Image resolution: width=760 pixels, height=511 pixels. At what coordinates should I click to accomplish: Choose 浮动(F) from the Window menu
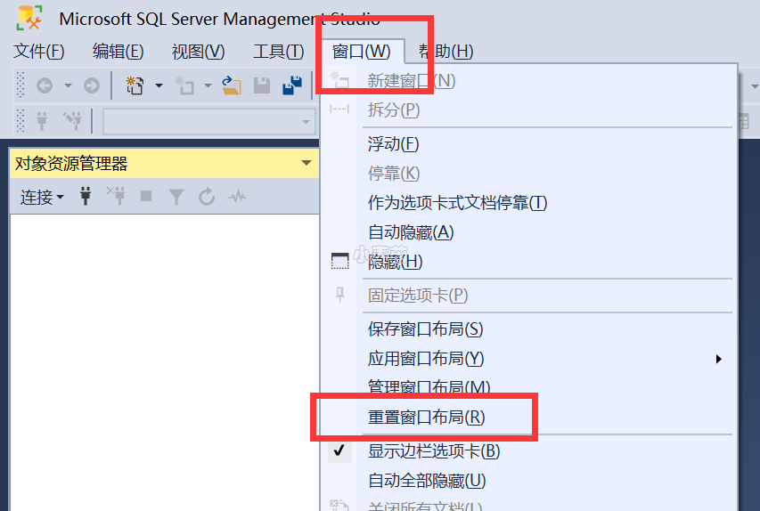pos(393,143)
